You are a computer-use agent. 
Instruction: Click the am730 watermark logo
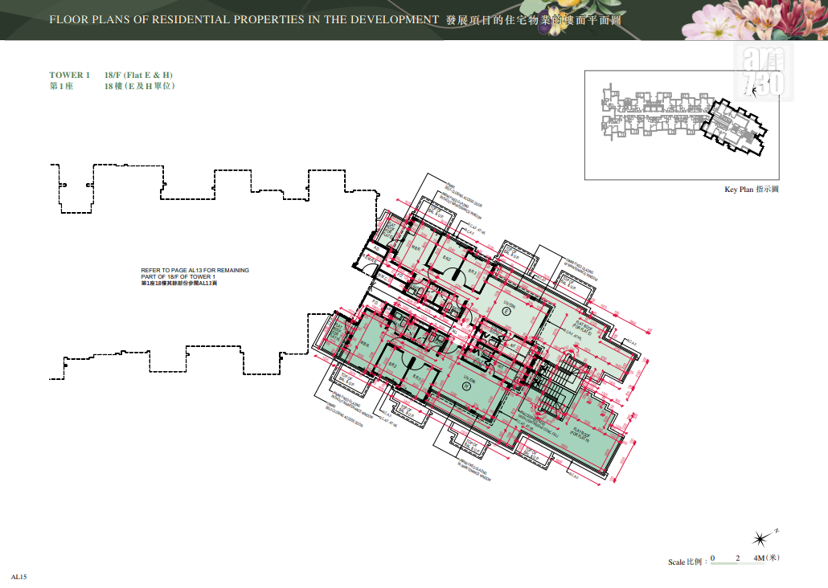[x=763, y=71]
